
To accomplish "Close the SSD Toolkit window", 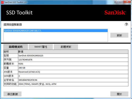I will pos(127,2).
